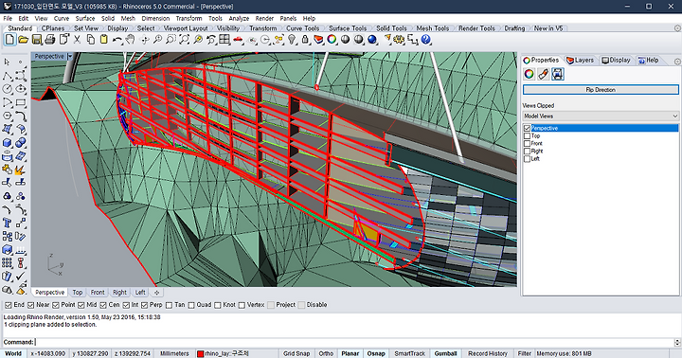Click the light bulb Hide objects icon
682x358 pixels.
click(292, 40)
